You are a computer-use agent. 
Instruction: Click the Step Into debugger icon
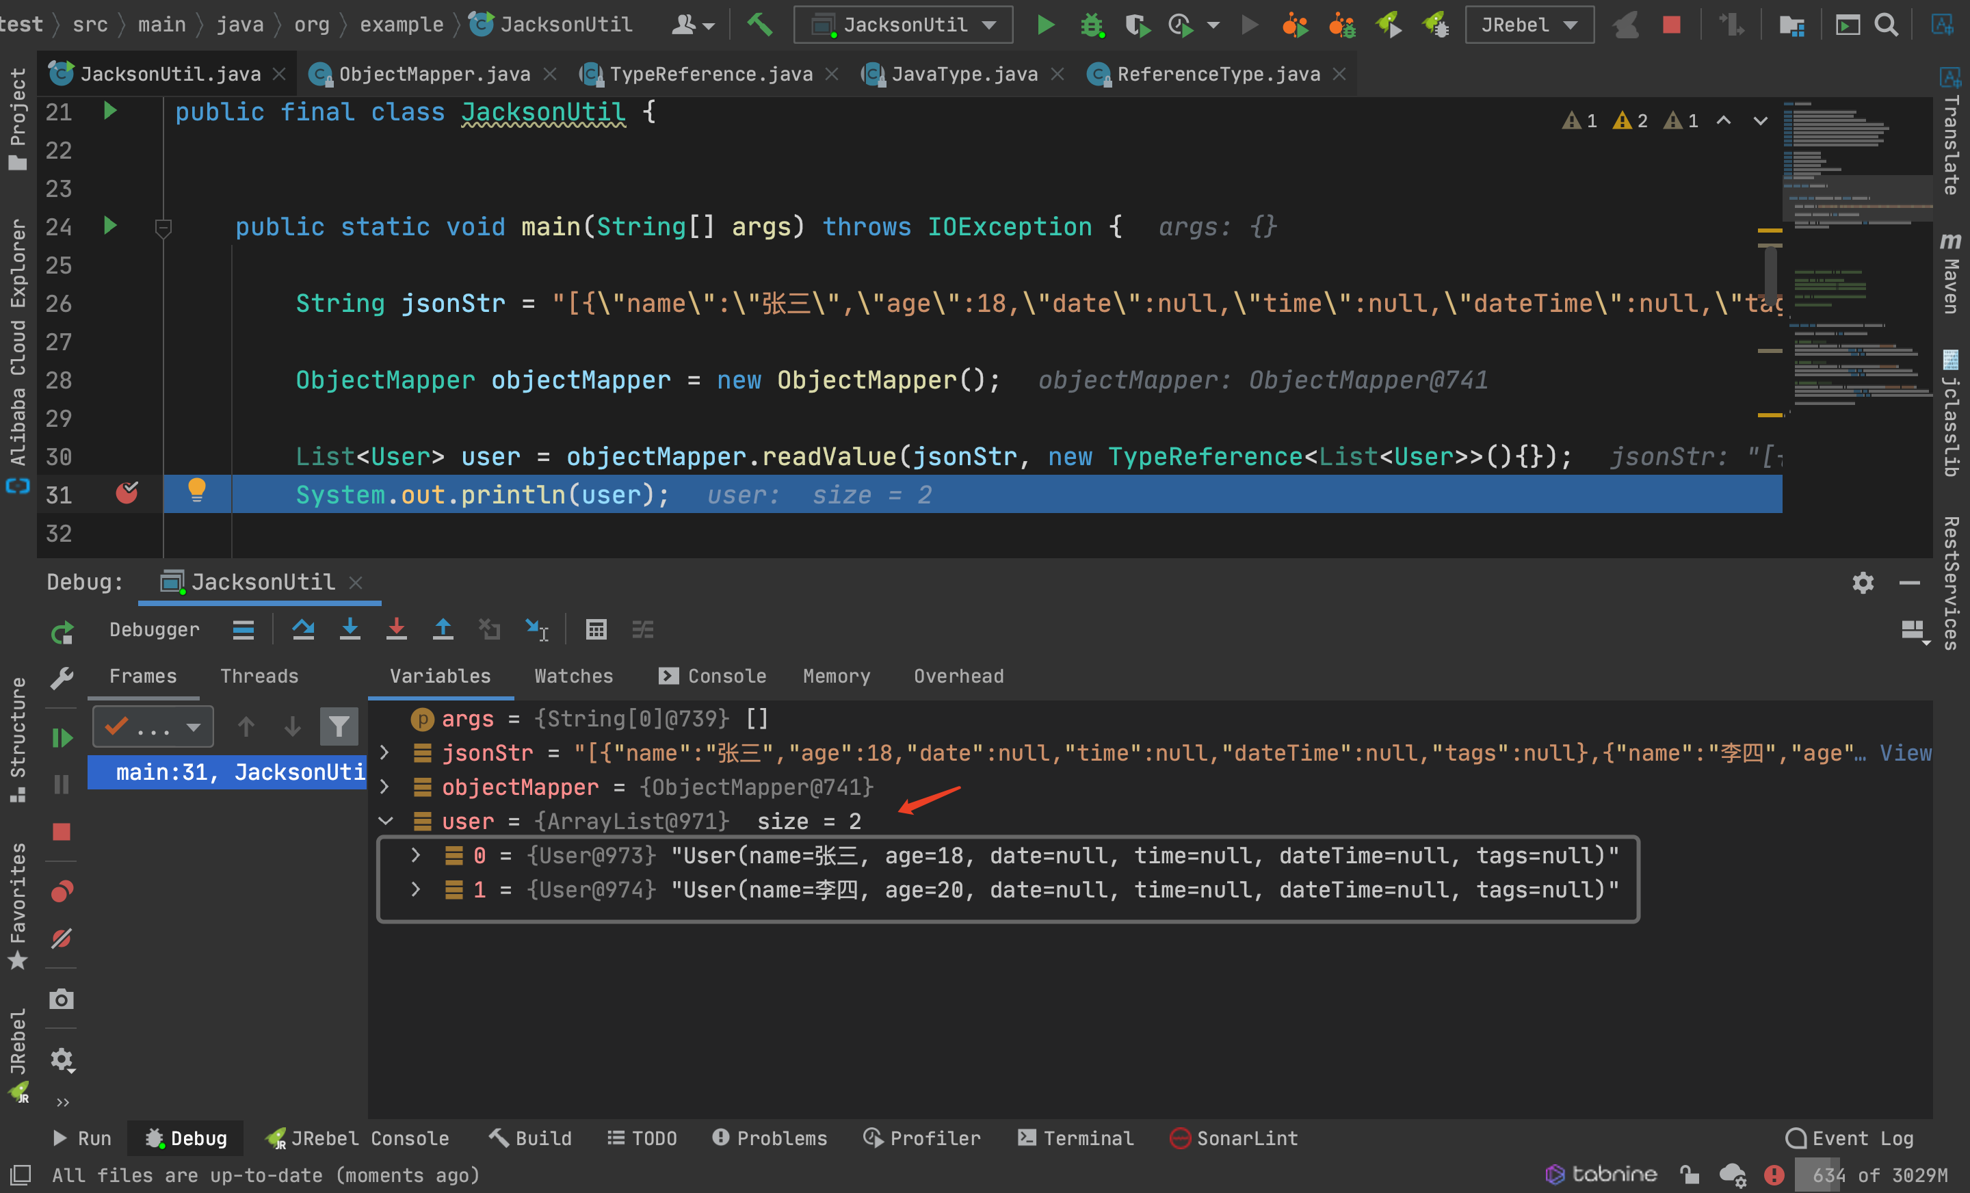coord(350,630)
